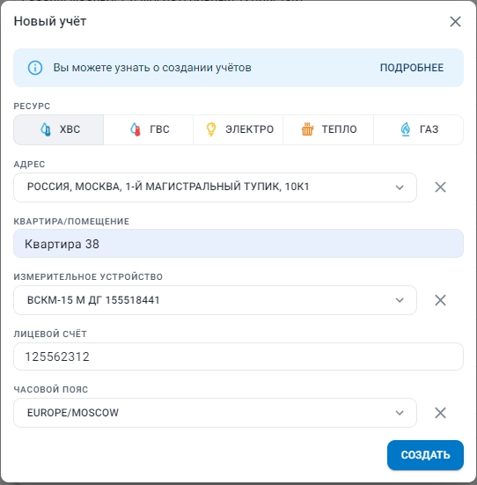
Task: Clear the Europe/Moscow timezone value
Action: click(440, 413)
